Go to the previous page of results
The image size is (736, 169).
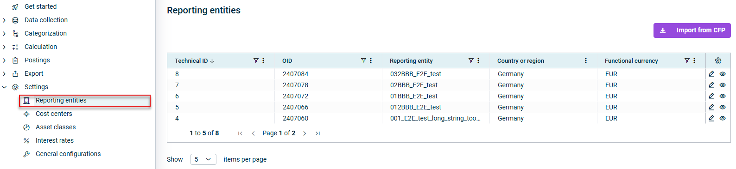[253, 133]
